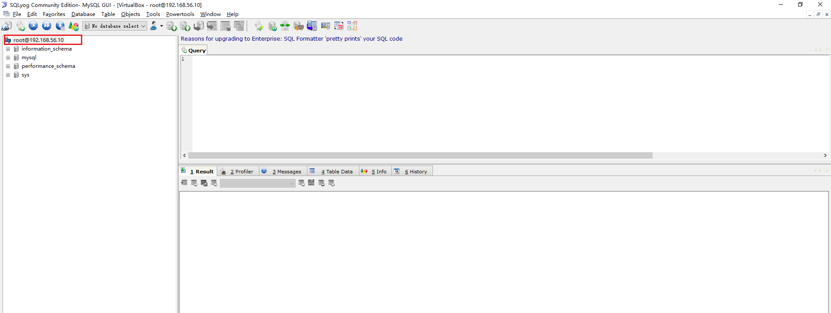Image resolution: width=831 pixels, height=313 pixels.
Task: Execute the current query
Action: pyautogui.click(x=33, y=26)
